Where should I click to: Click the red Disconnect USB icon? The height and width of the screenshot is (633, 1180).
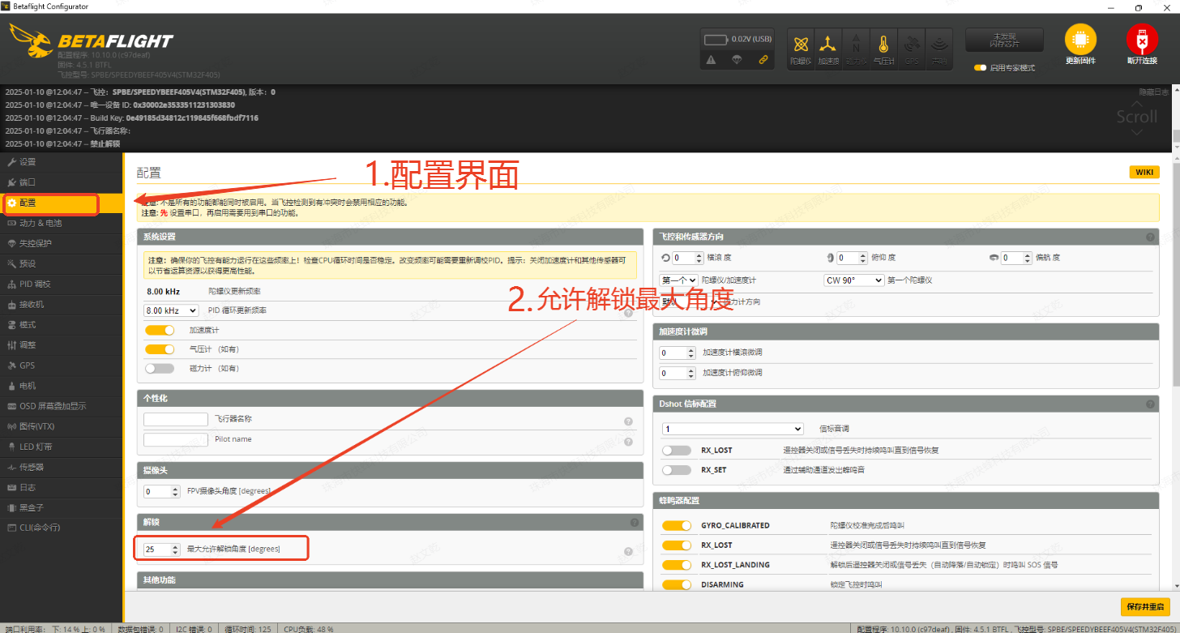point(1141,39)
